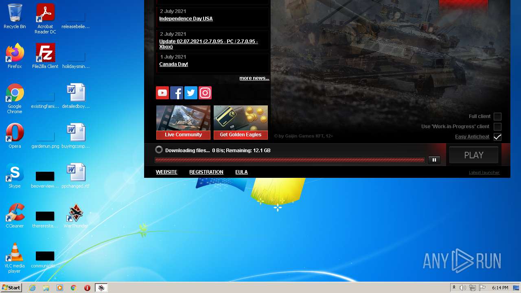Click the 6:14 PM taskbar clock

500,288
